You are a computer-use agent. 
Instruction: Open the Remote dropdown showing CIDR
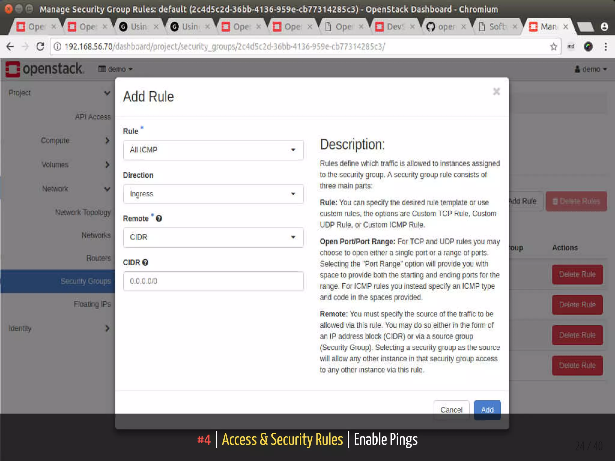tap(213, 237)
